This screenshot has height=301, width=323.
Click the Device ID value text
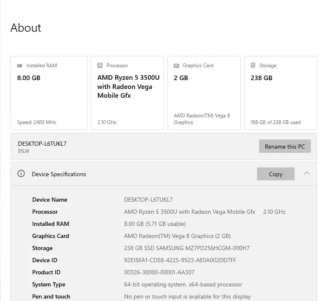click(x=180, y=260)
